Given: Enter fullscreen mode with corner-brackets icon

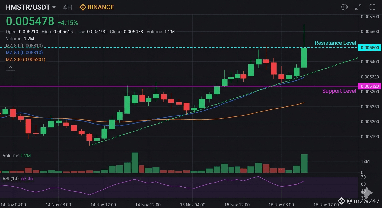Looking at the screenshot, I should point(372,7).
